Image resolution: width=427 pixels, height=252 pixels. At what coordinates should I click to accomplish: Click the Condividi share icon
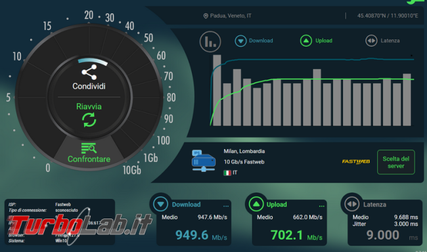click(89, 72)
